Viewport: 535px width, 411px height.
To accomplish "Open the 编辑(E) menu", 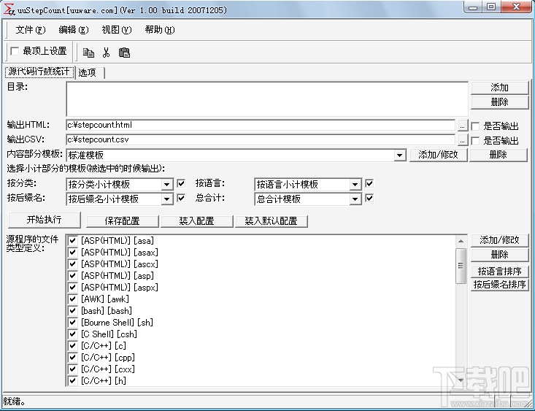I will tap(74, 30).
